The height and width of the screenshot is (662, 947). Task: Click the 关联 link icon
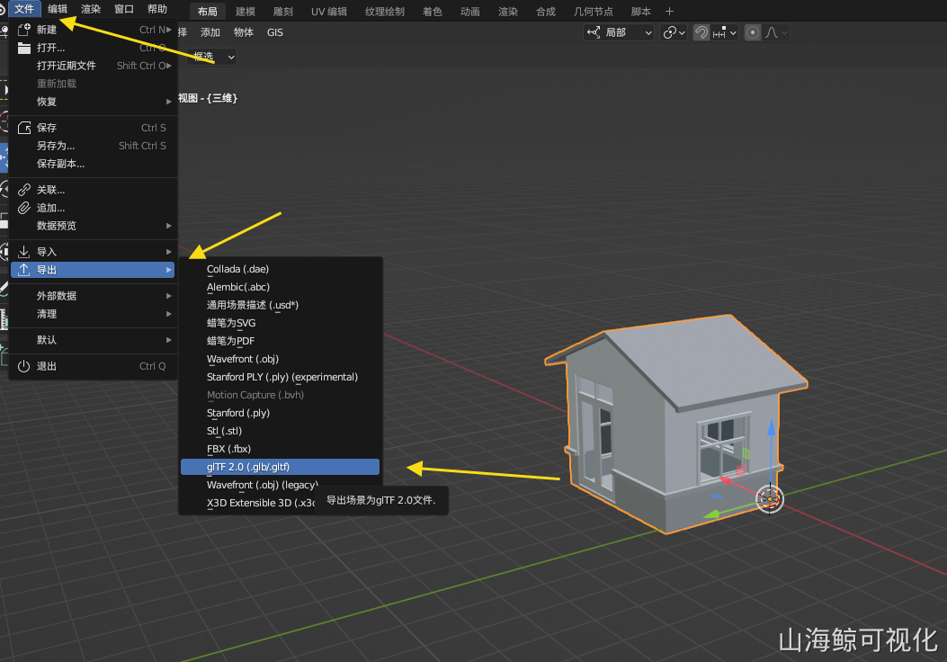[x=24, y=190]
